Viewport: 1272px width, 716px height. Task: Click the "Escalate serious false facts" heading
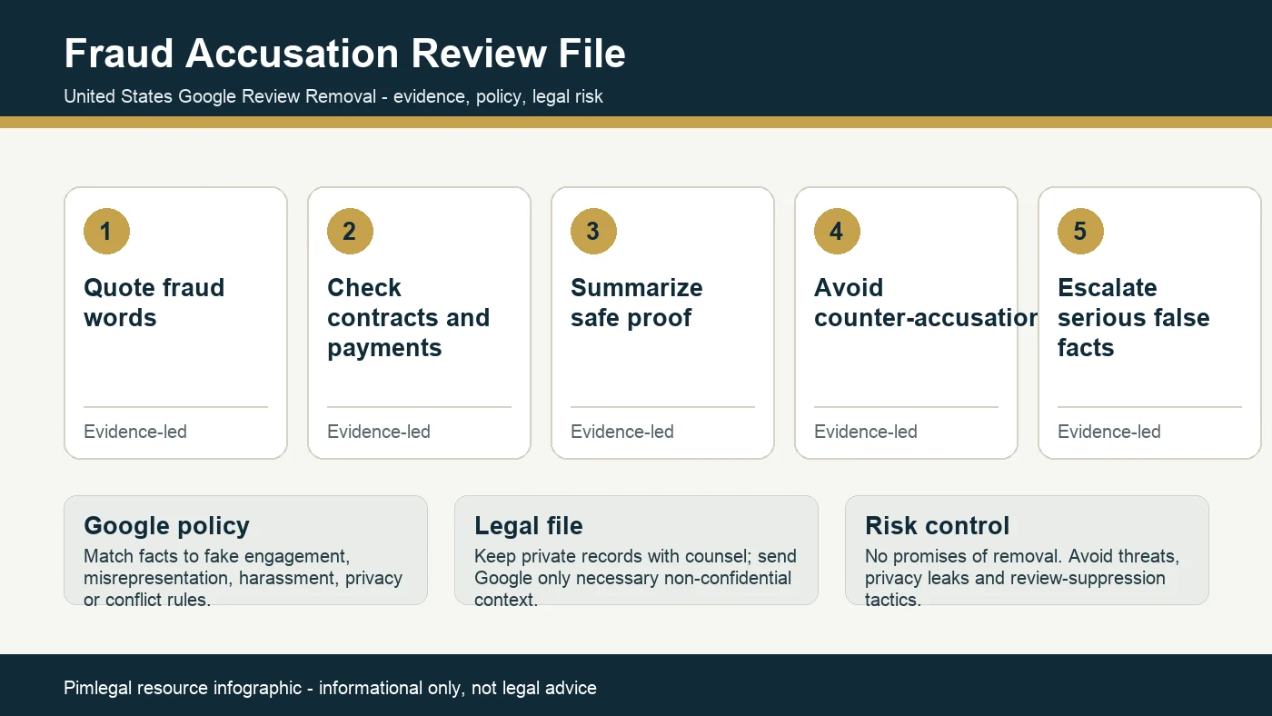point(1134,317)
